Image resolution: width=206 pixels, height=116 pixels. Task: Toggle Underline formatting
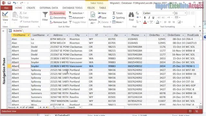[153, 18]
